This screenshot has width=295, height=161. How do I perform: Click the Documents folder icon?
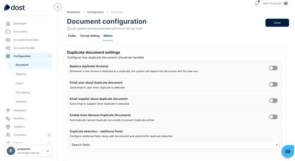tap(8, 32)
